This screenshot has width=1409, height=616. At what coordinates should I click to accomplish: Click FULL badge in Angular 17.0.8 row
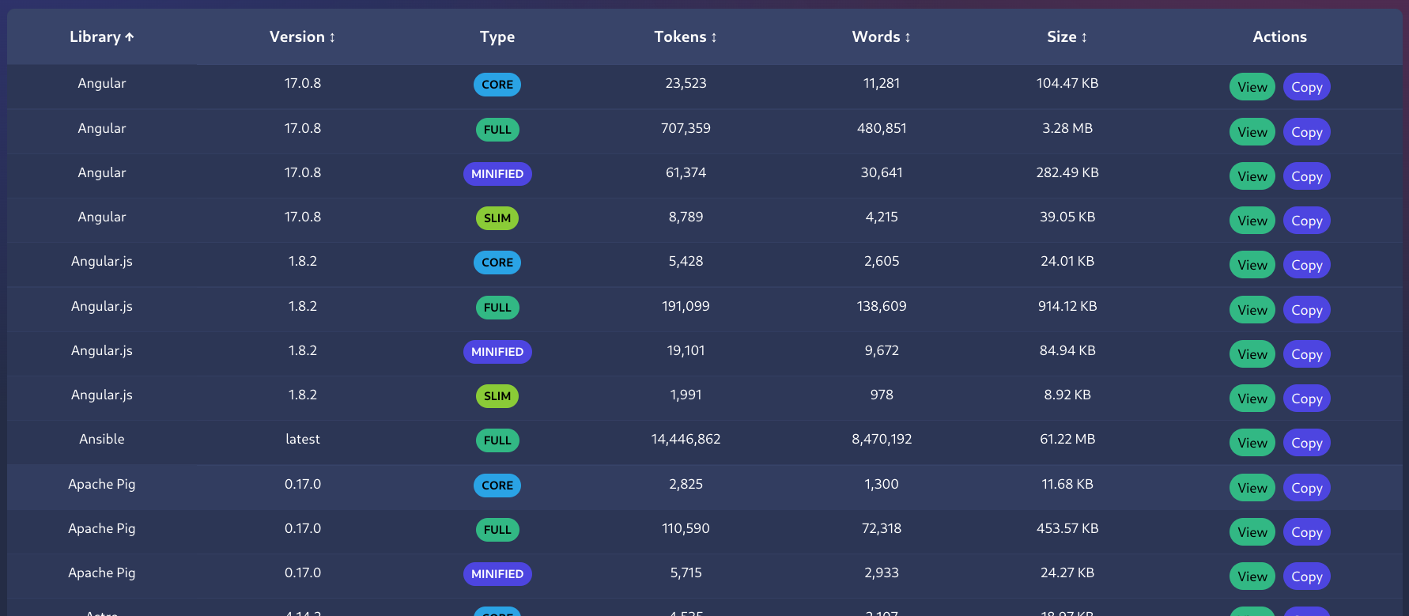click(497, 130)
